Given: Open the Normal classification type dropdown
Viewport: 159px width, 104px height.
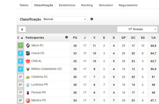Looking at the screenshot, I should click(x=64, y=19).
